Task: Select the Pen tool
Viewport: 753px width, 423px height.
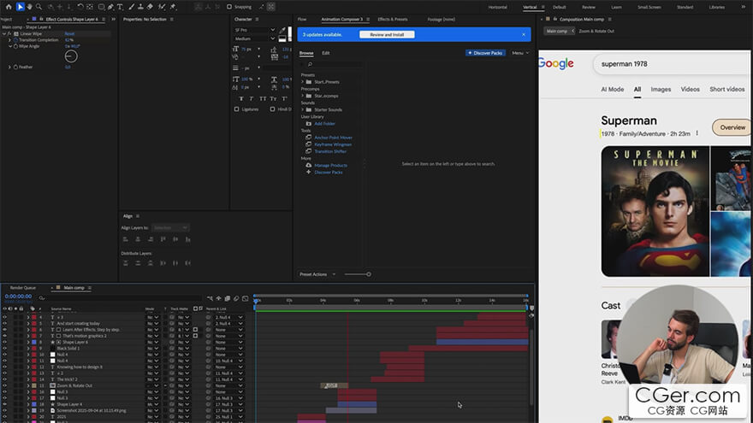Action: [x=110, y=7]
